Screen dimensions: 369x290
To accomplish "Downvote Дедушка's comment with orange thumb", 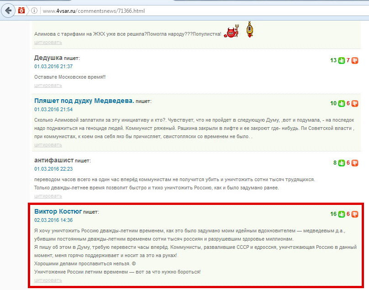I will (x=355, y=60).
